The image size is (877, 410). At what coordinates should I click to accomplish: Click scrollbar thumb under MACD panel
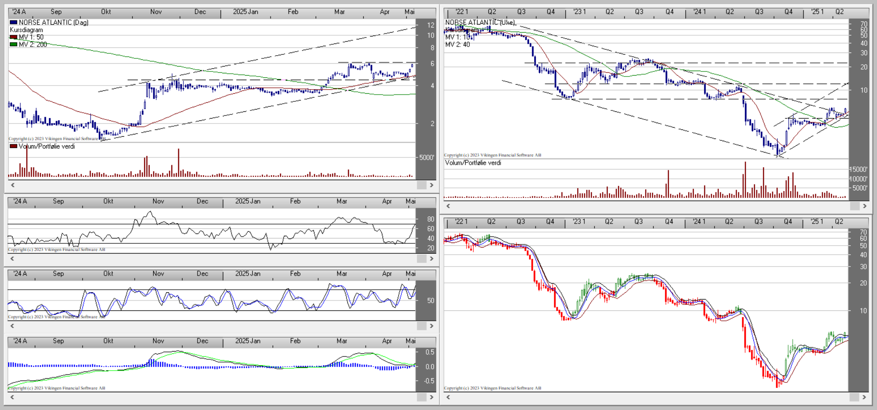tap(421, 397)
